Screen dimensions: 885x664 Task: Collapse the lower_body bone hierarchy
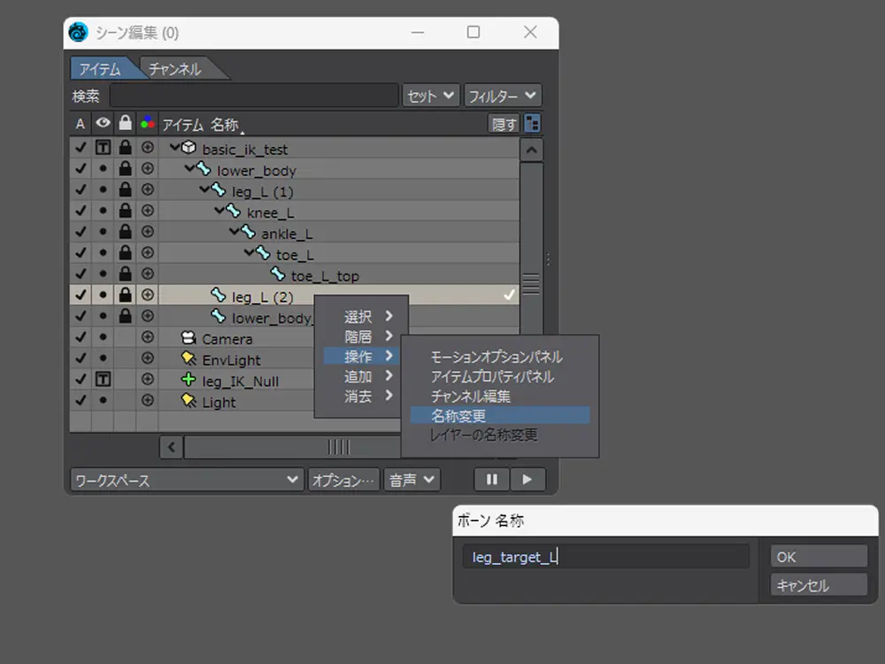tap(189, 169)
